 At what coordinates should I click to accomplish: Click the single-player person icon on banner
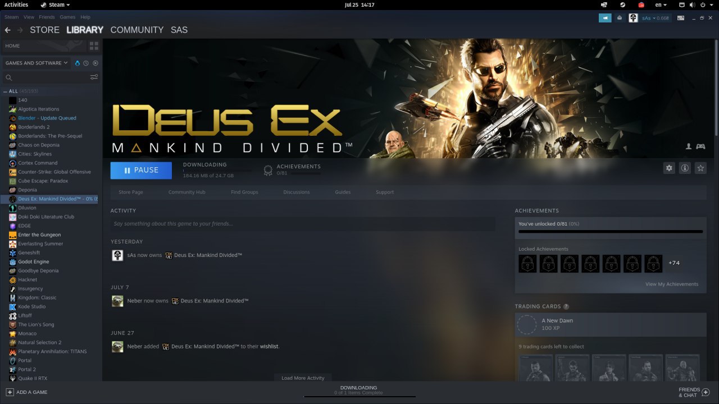(689, 146)
